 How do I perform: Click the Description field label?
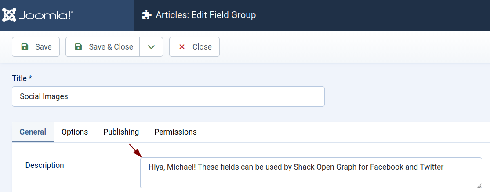point(45,165)
